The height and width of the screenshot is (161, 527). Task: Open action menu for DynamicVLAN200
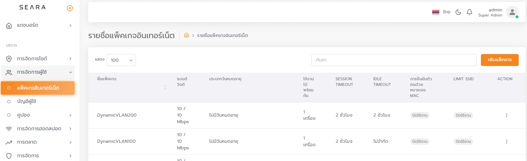coord(507,115)
